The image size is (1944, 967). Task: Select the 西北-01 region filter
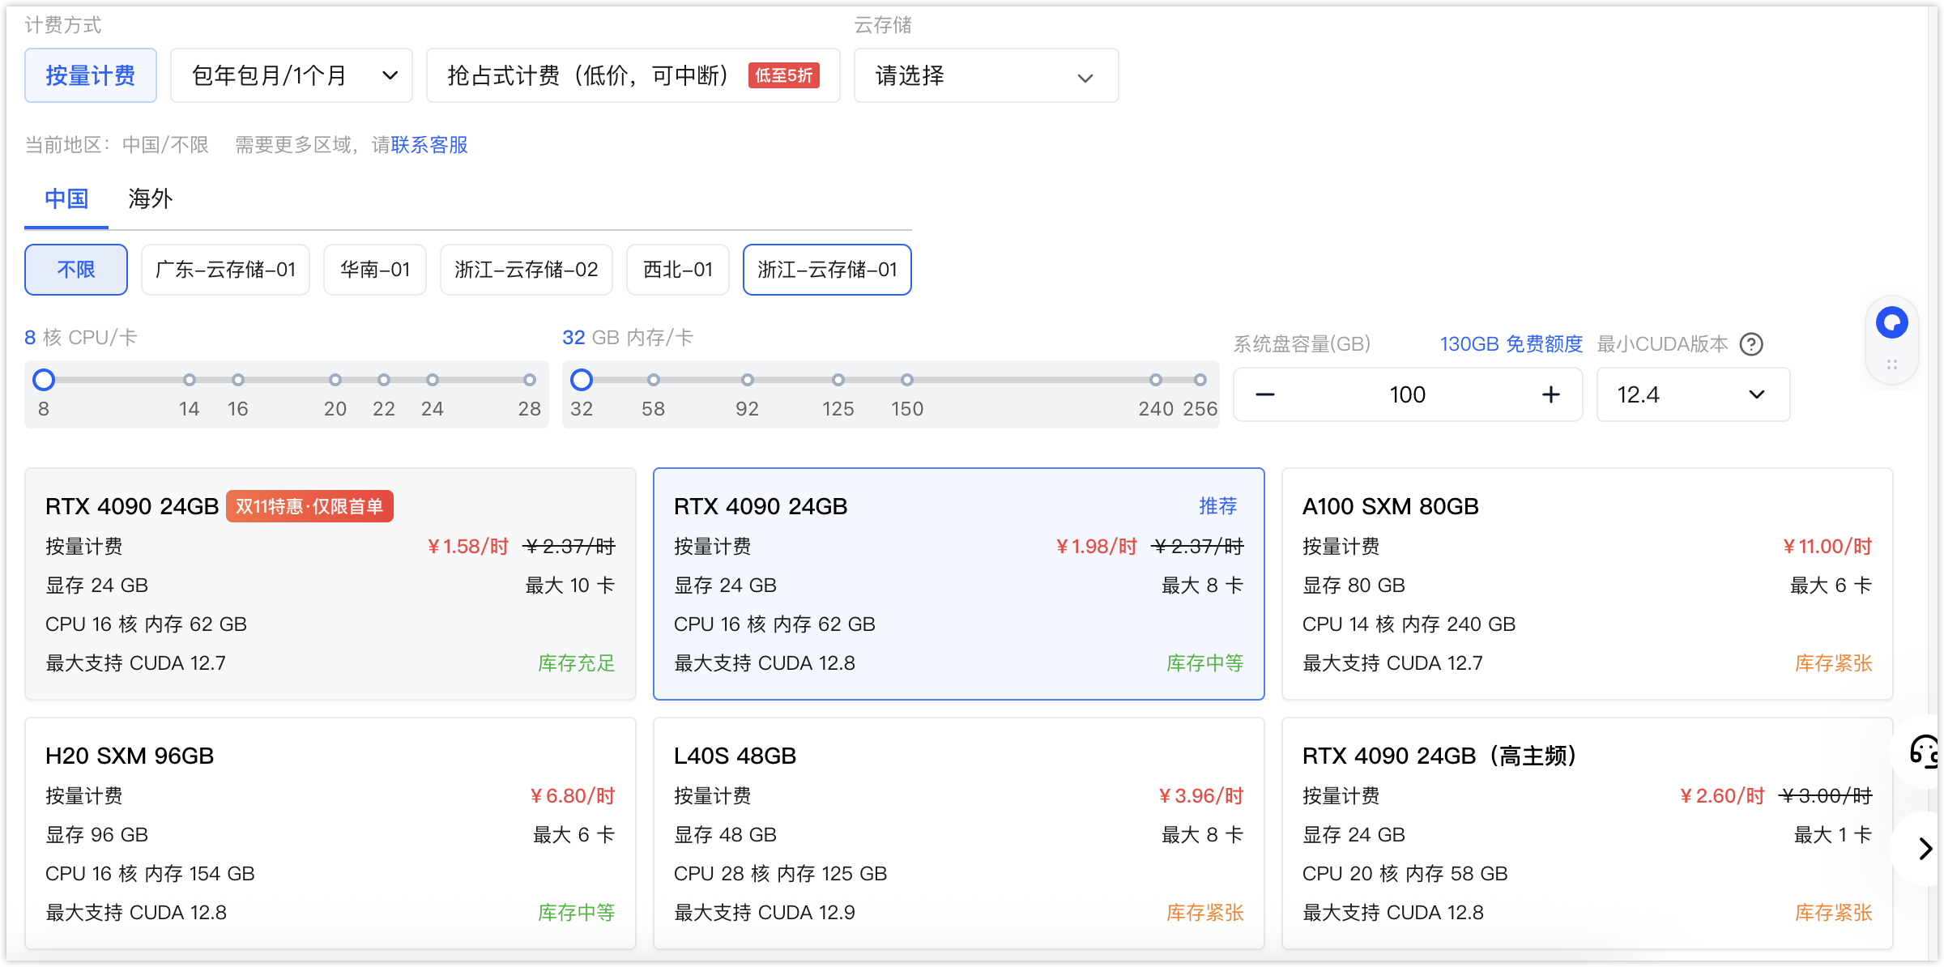pyautogui.click(x=677, y=269)
